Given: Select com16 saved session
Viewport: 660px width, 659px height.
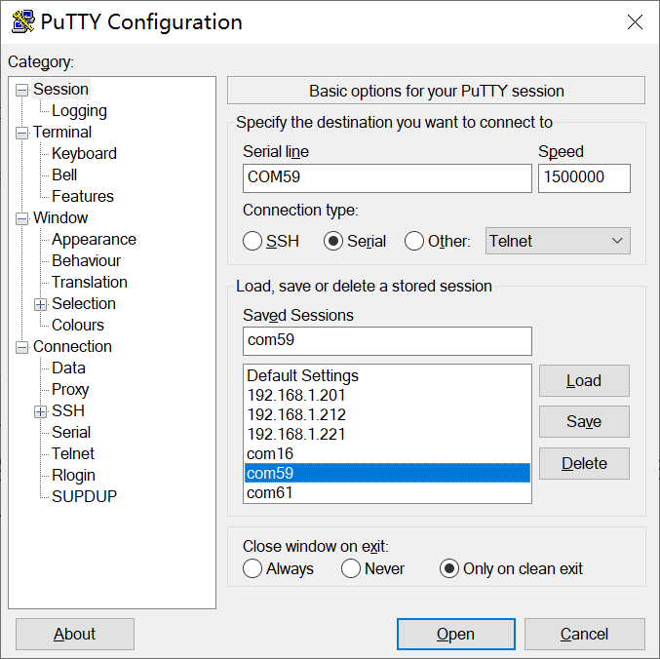Looking at the screenshot, I should 387,453.
